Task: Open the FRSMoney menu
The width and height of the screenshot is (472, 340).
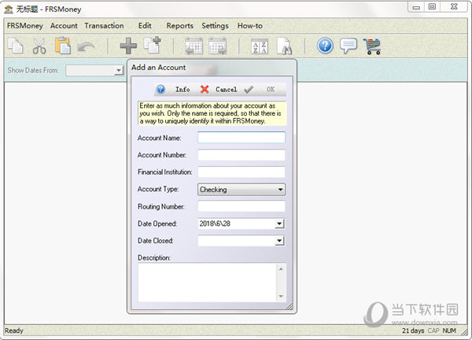Action: pyautogui.click(x=25, y=26)
